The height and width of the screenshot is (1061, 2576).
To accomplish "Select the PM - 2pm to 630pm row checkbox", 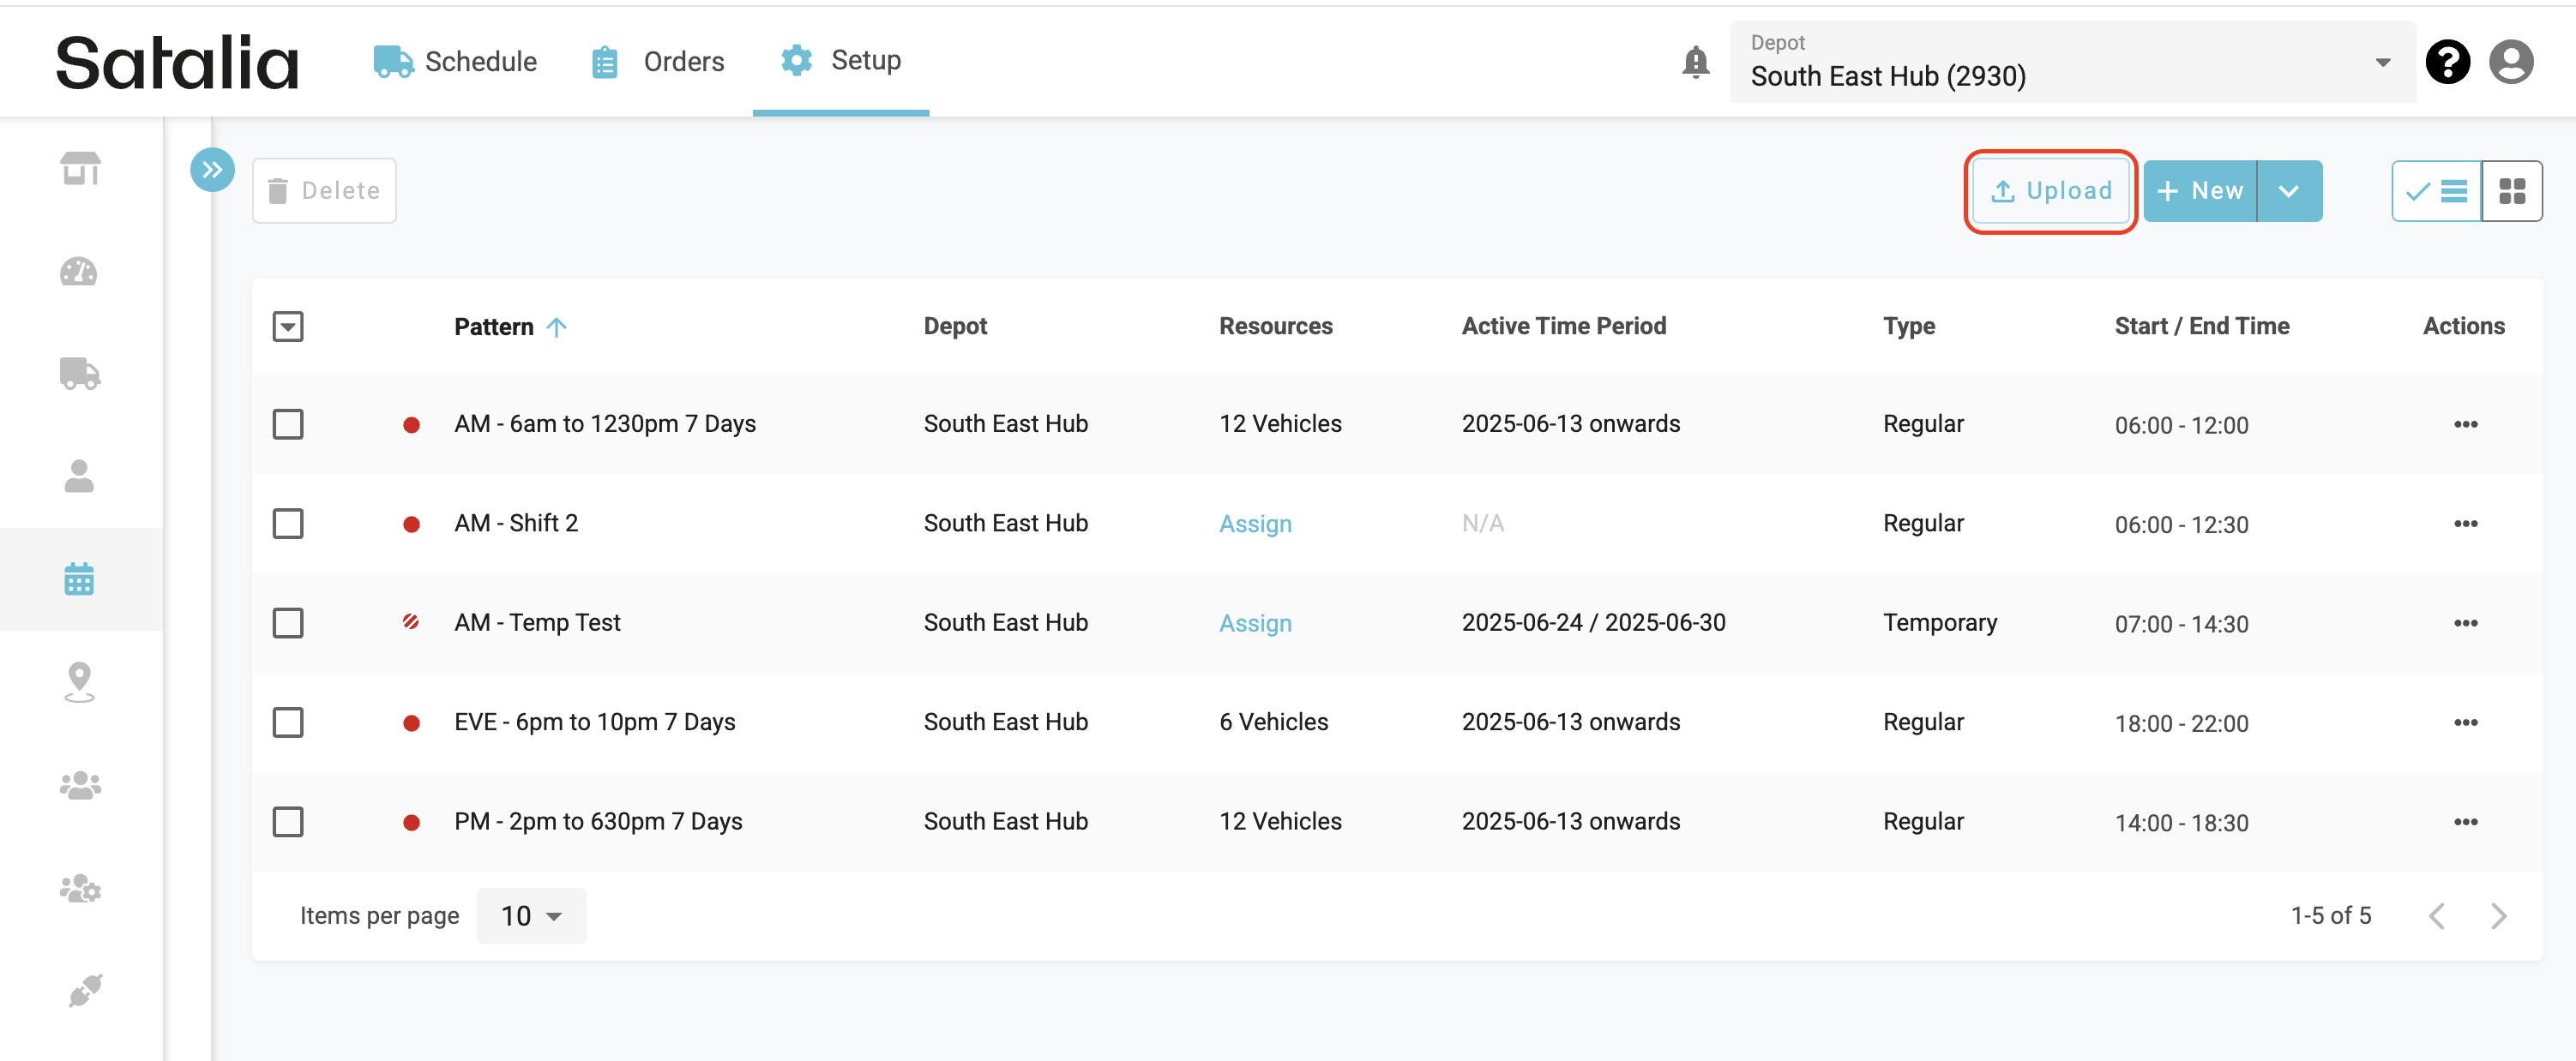I will click(x=288, y=821).
